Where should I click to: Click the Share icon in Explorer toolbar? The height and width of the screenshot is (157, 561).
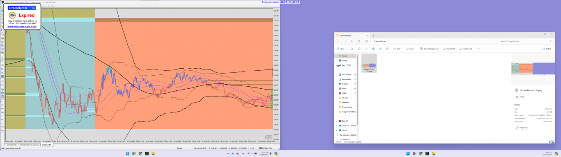pyautogui.click(x=380, y=49)
